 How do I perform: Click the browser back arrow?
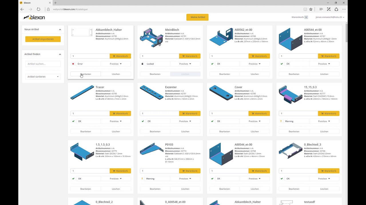pyautogui.click(x=22, y=9)
